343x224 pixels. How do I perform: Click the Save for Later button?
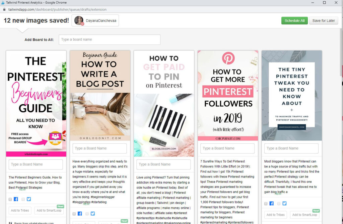point(324,20)
